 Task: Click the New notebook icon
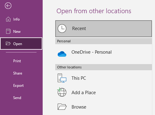click(x=8, y=31)
